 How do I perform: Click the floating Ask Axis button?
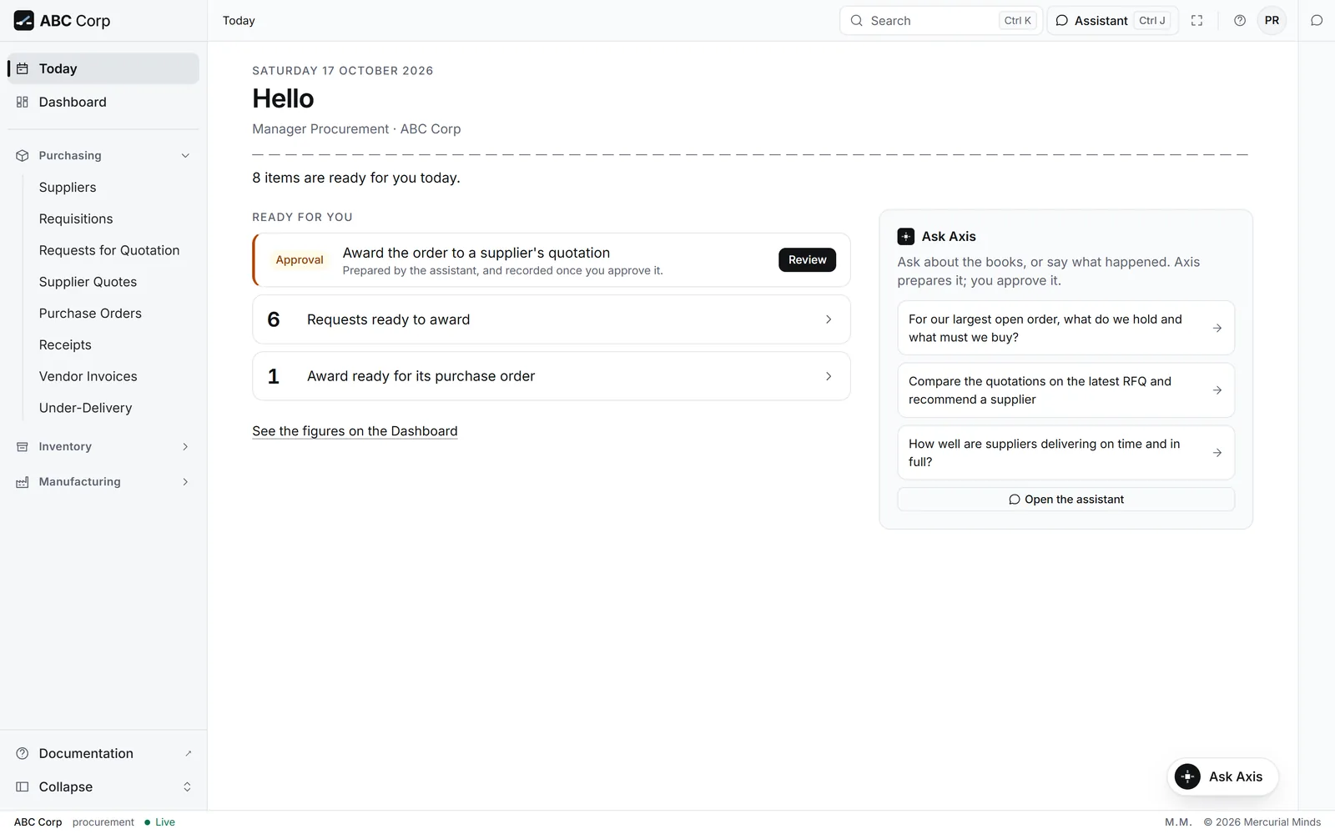point(1222,776)
